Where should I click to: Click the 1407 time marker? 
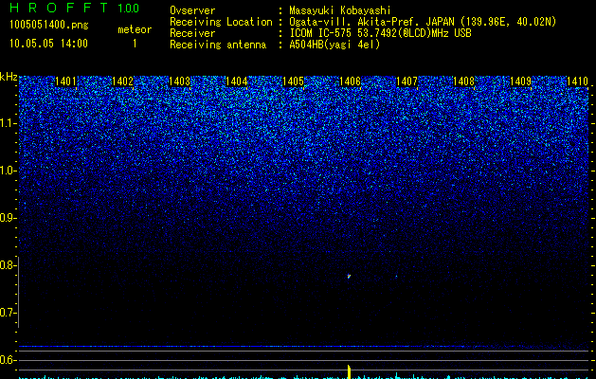pyautogui.click(x=406, y=81)
